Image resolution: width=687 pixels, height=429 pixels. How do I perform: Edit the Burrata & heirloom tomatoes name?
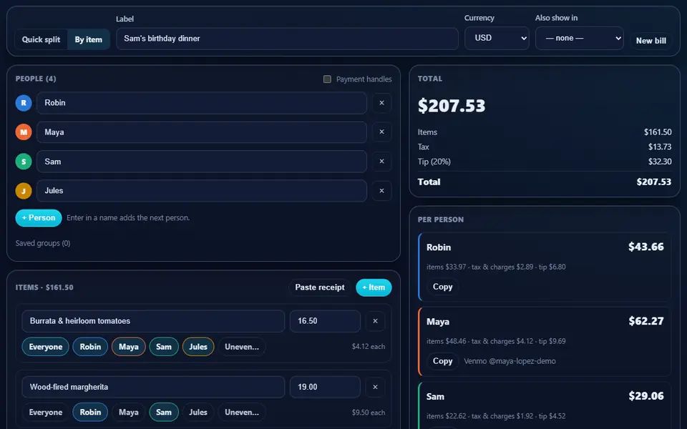[153, 321]
